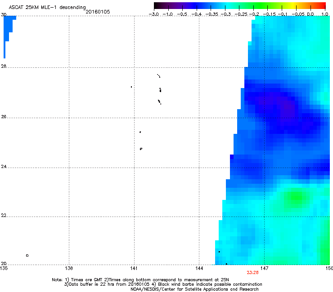The height and width of the screenshot is (292, 333).
Task: Select the "0.0" color scale label
Action: (x=310, y=14)
